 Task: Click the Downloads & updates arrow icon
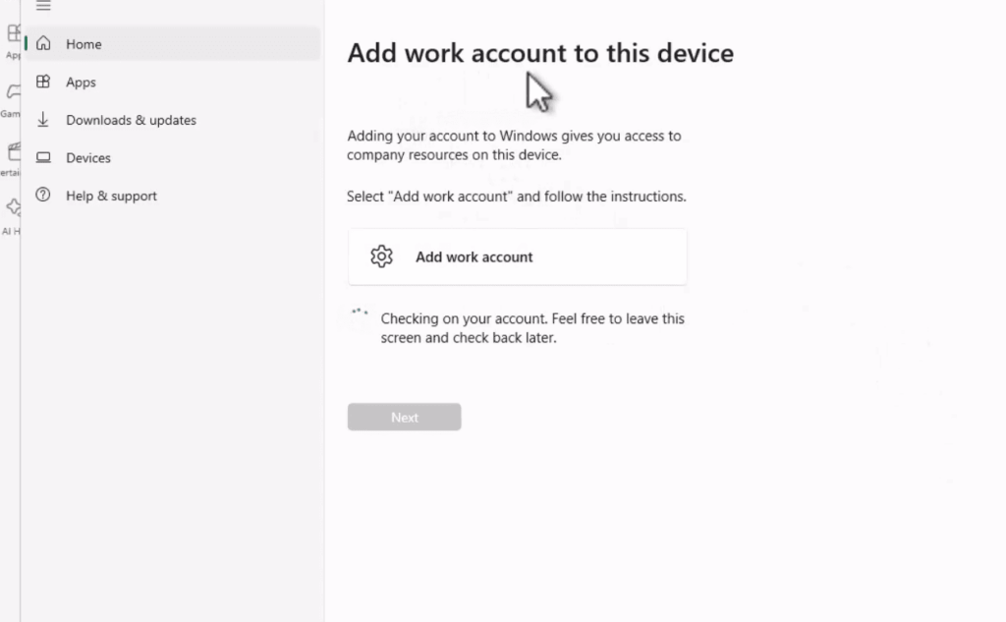[x=44, y=119]
